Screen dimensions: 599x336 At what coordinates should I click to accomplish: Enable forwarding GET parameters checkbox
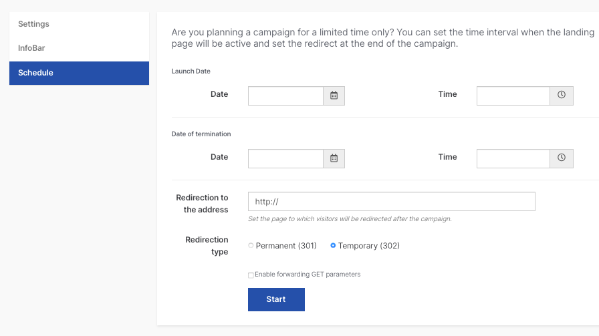[x=251, y=275]
